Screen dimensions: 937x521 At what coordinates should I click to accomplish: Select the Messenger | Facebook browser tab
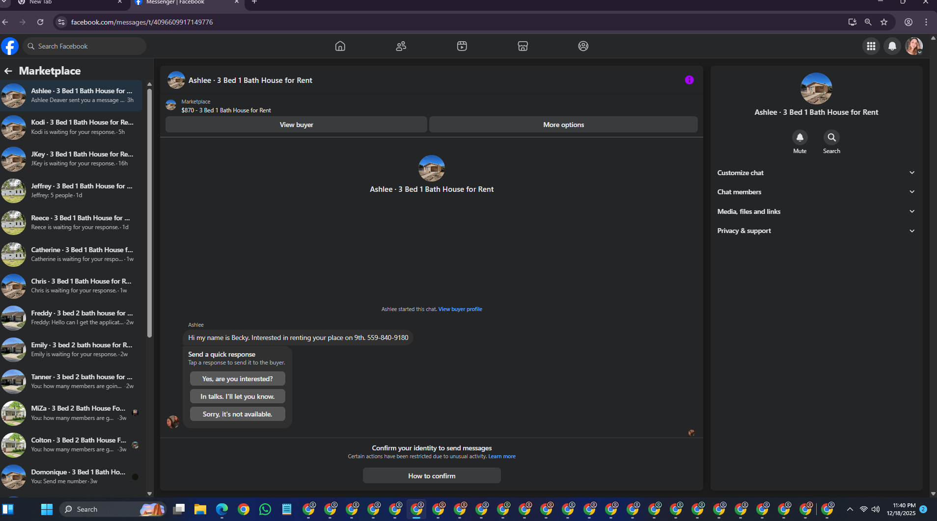[186, 3]
